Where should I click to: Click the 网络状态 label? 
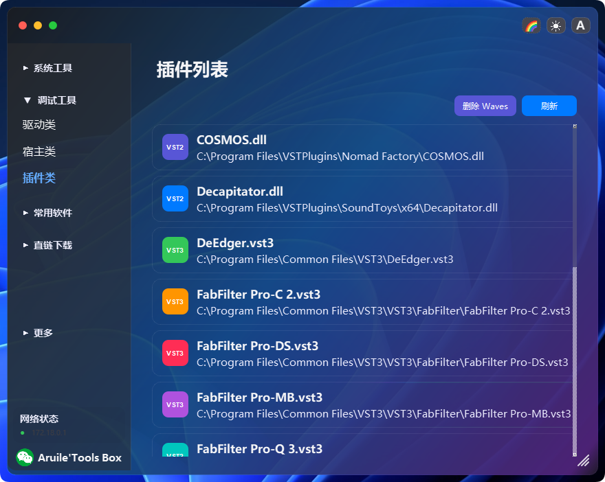pos(39,419)
